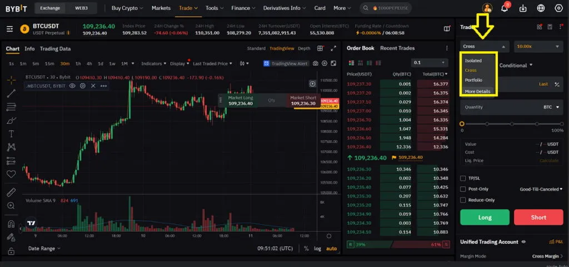Open the order book 0.1 grouping dropdown
The width and height of the screenshot is (569, 267).
coord(430,62)
